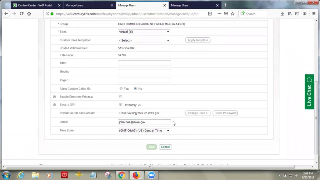The height and width of the screenshot is (180, 320).
Task: Bookmark this page with the star
Action: [x=233, y=14]
